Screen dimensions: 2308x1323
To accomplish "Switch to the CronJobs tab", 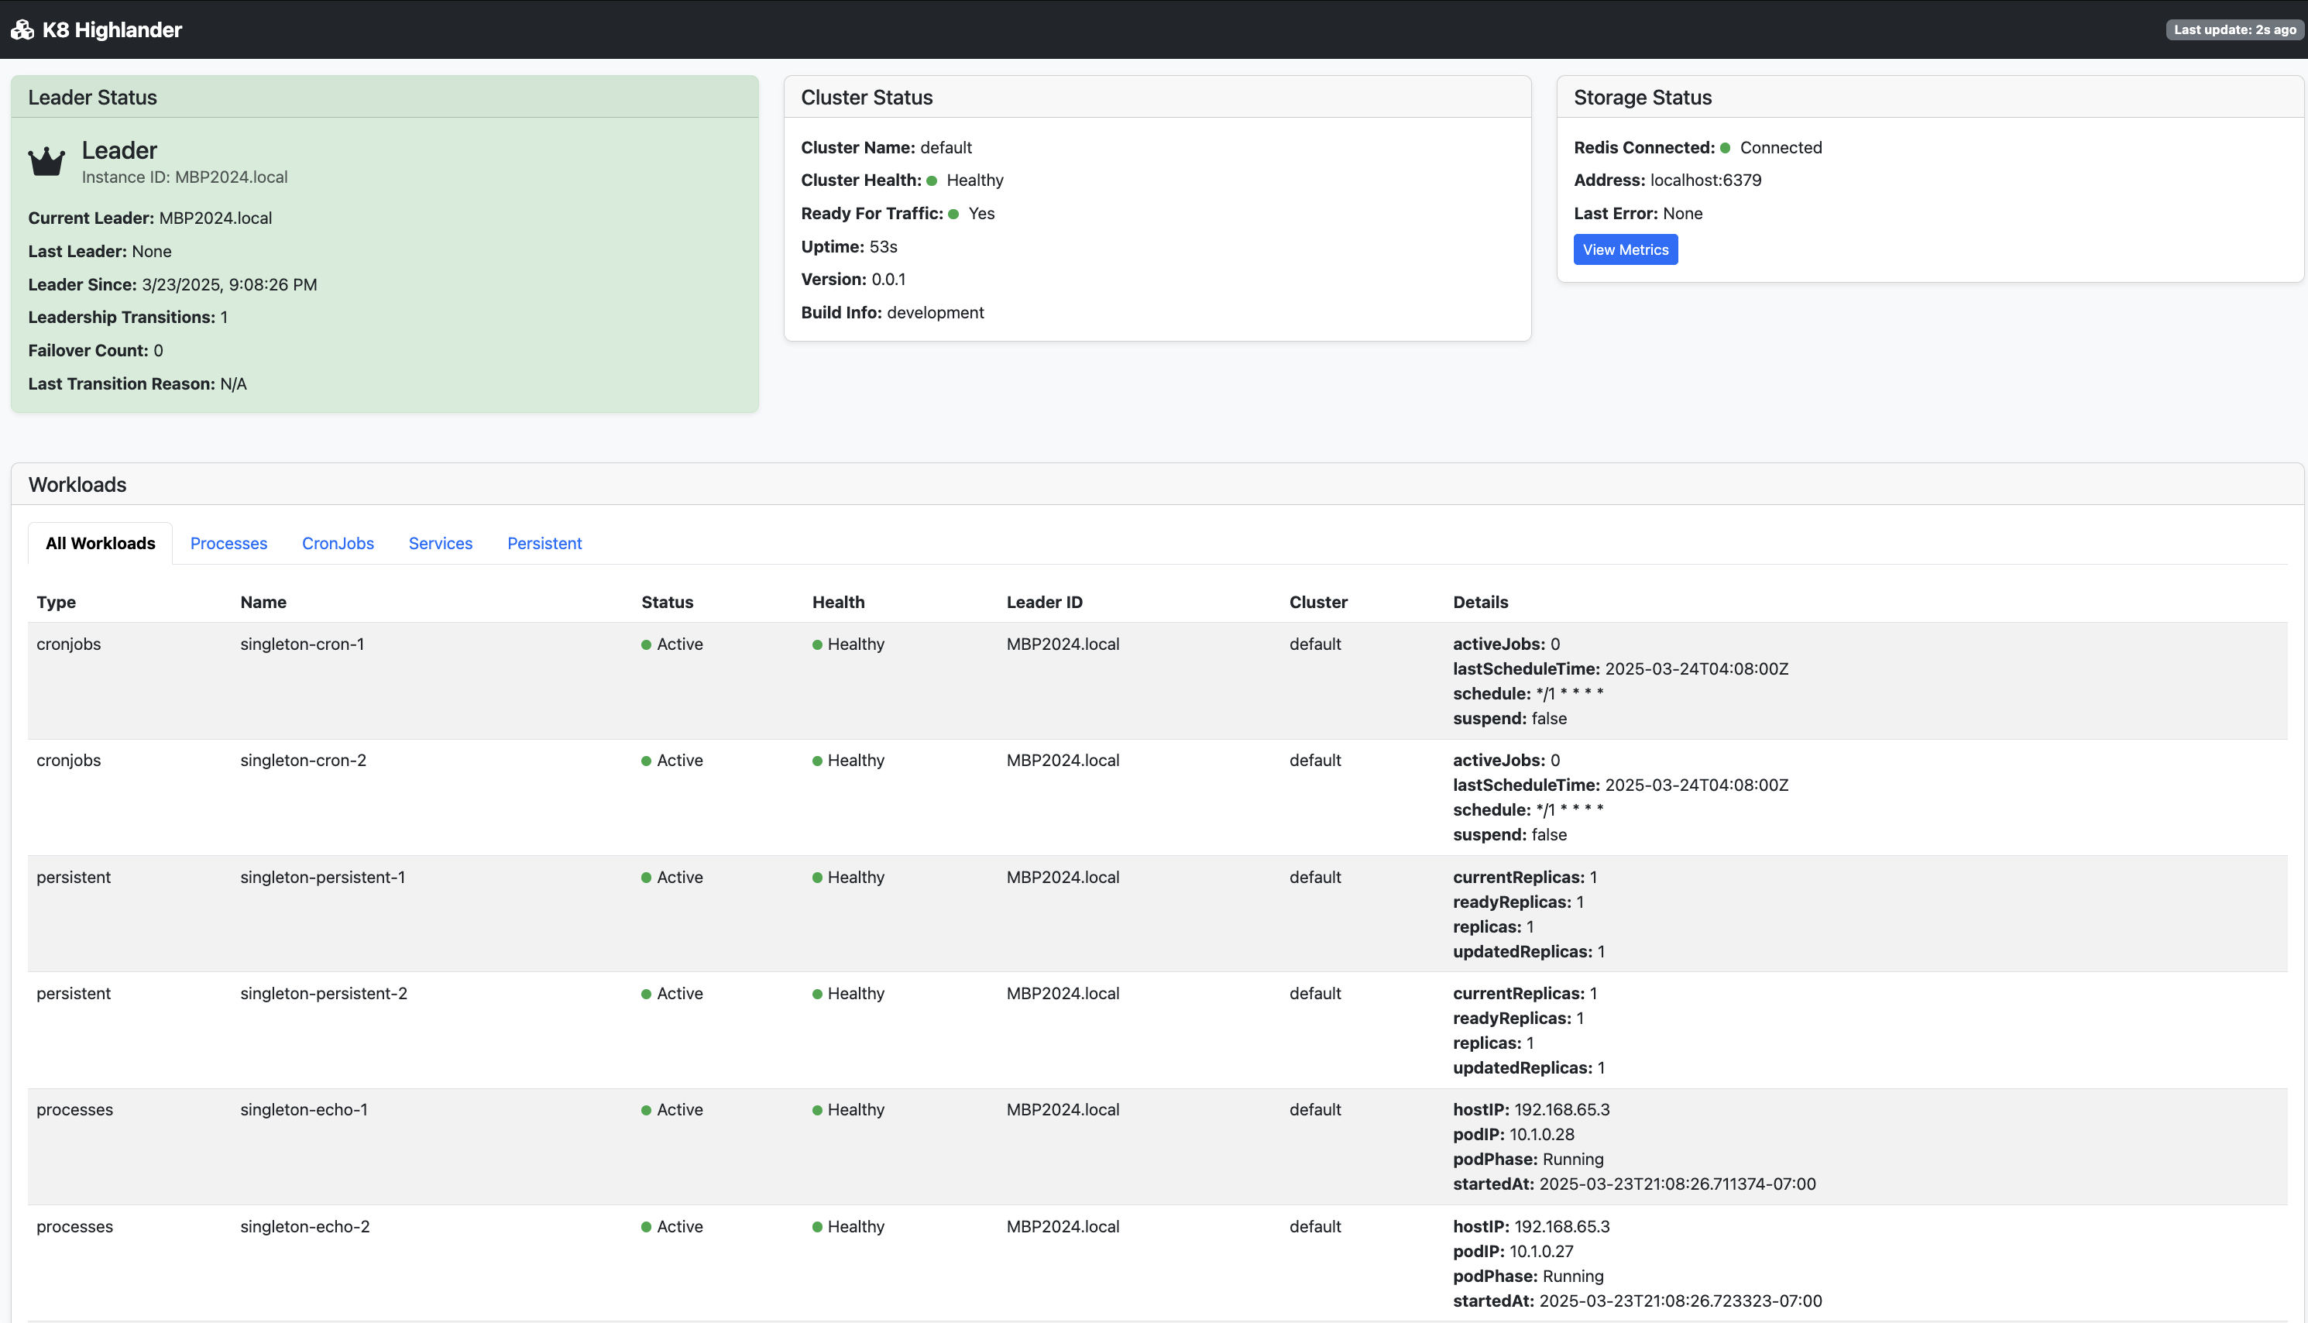I will 337,544.
